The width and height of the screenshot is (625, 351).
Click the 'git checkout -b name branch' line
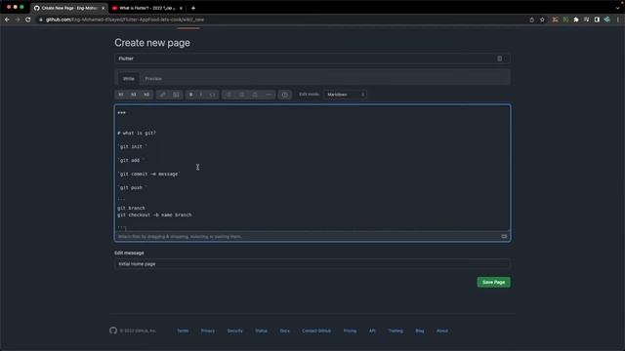pyautogui.click(x=154, y=214)
